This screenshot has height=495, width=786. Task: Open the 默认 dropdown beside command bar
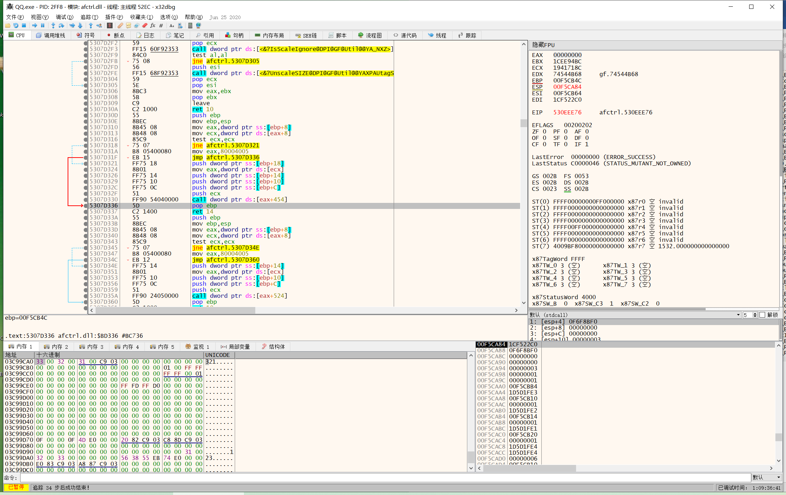point(767,477)
